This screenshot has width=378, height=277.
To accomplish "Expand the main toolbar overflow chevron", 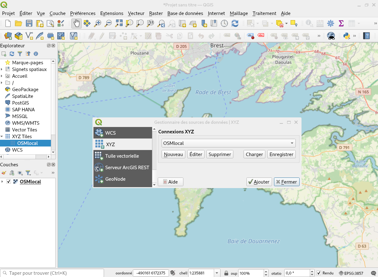I will pyautogui.click(x=375, y=23).
